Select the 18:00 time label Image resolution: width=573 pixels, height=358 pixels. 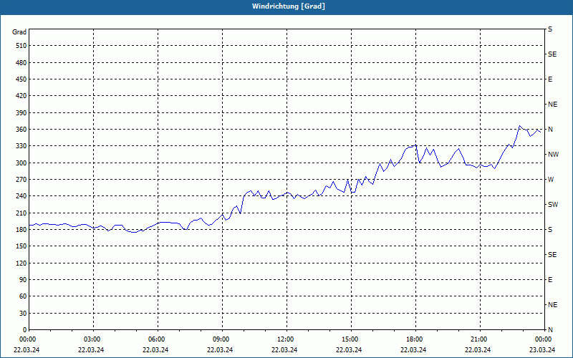pos(415,339)
